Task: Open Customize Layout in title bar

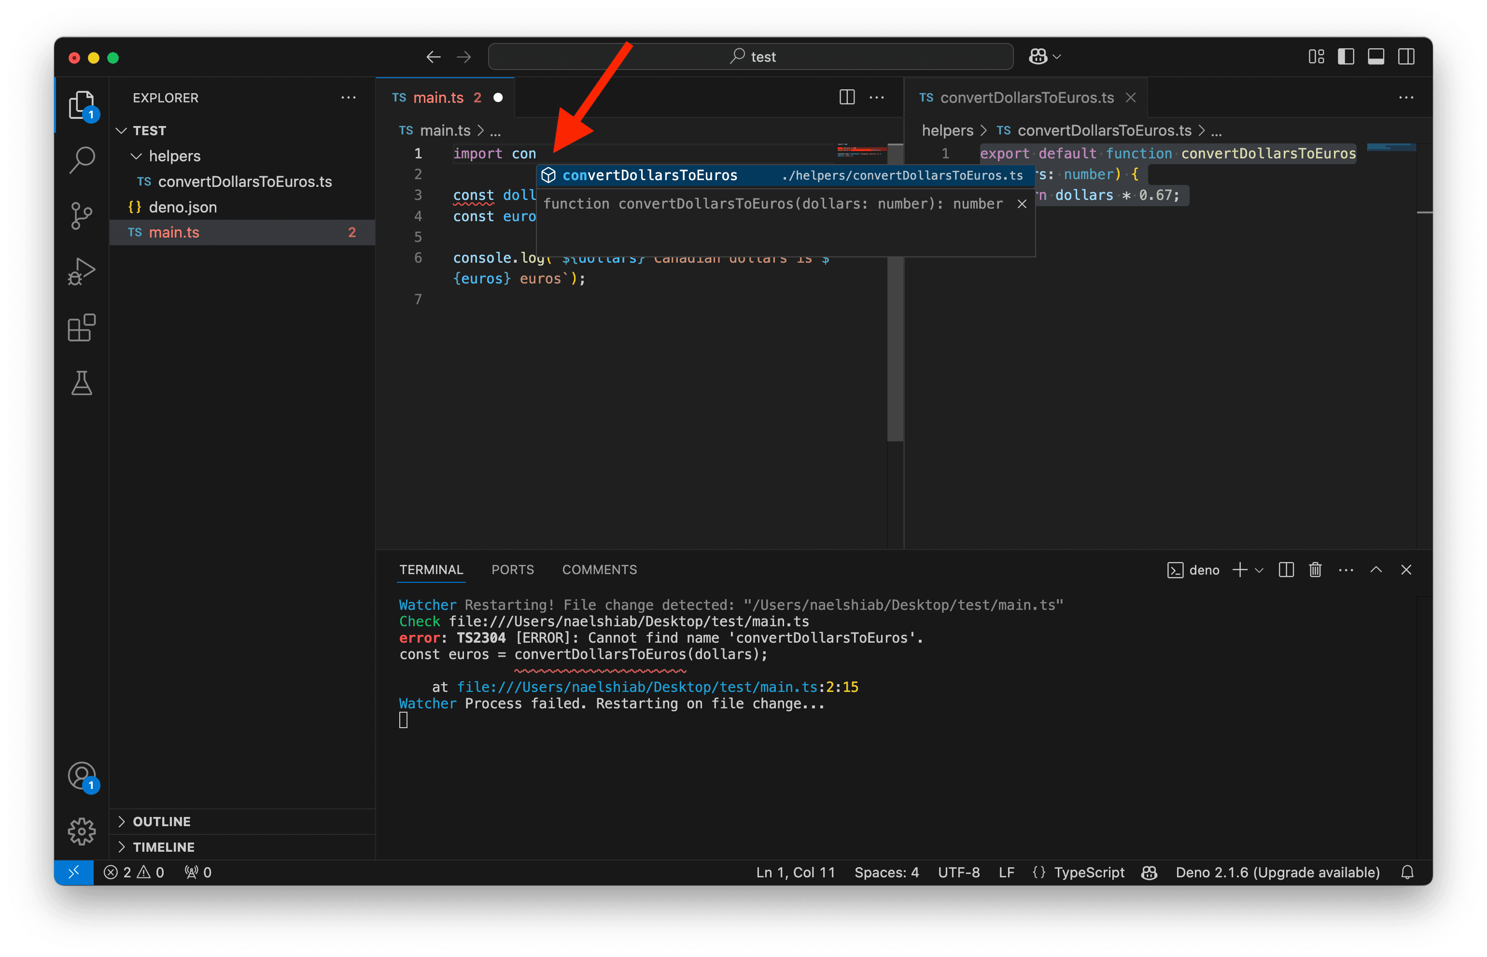Action: click(1316, 57)
